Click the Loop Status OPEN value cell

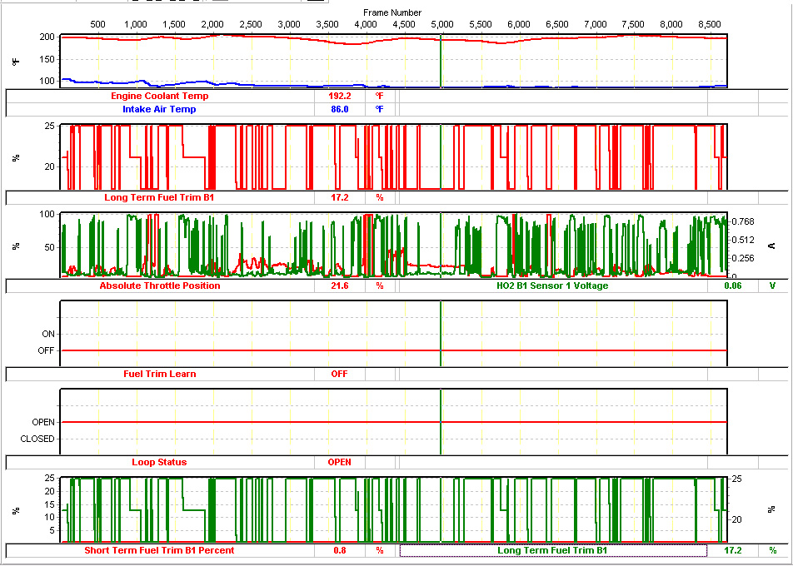point(339,463)
